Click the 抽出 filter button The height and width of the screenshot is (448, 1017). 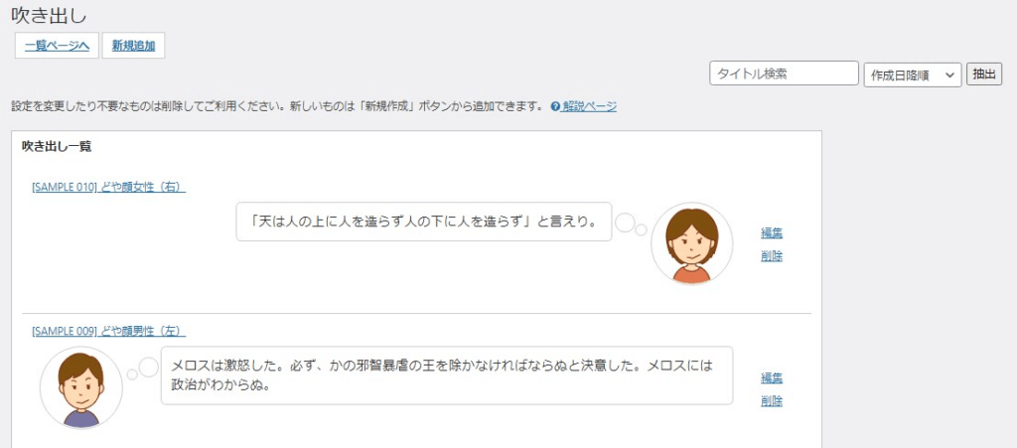pos(984,74)
